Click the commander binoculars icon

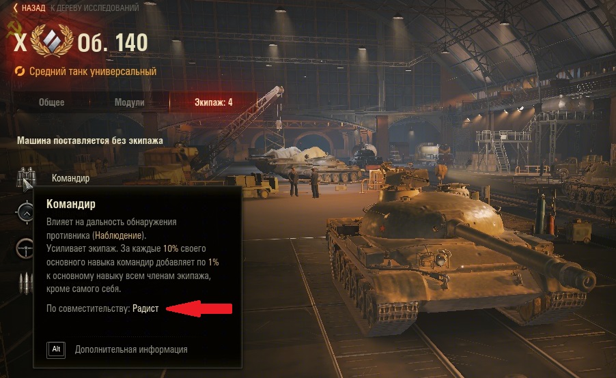pyautogui.click(x=26, y=177)
